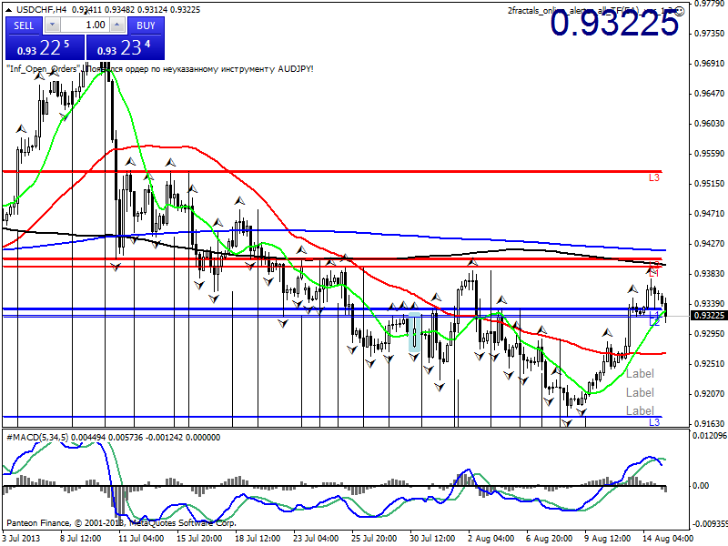Click the Panteon Finance copyright text
Image resolution: width=728 pixels, height=546 pixels.
[x=122, y=523]
